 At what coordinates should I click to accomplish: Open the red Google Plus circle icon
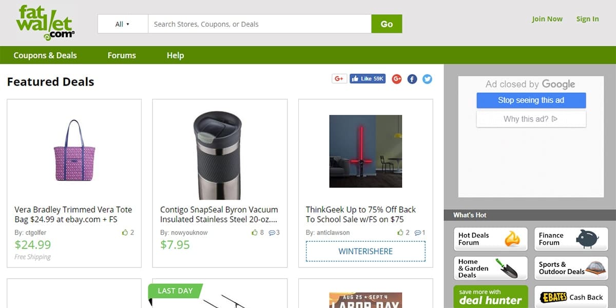pos(396,79)
